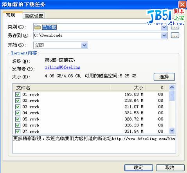Click size value 211.07 M
Screen dimensions: 187x173
(x=134, y=107)
